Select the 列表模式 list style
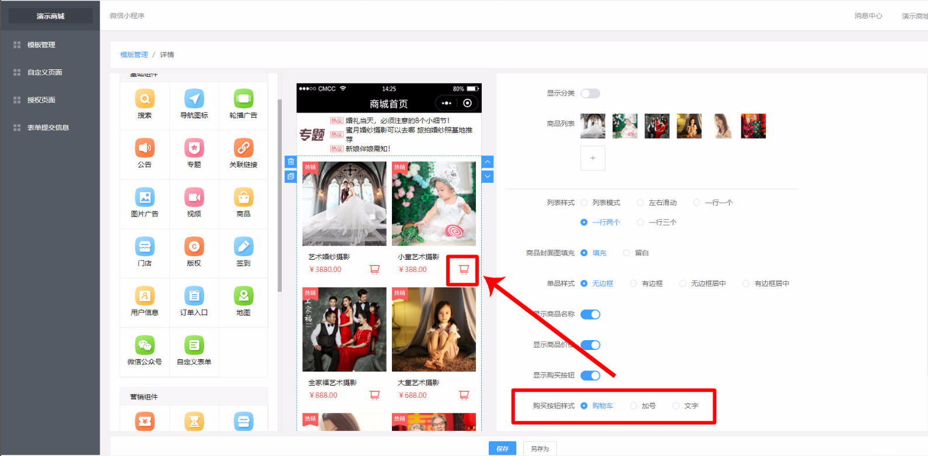The width and height of the screenshot is (928, 456). [x=600, y=203]
